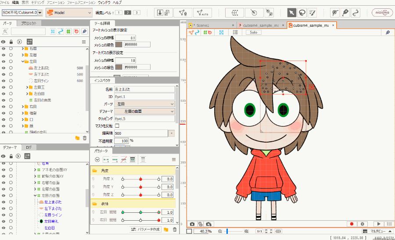Screen dimensions: 395x240
Task: Delete selected part using parts trash icon
Action: [x=85, y=138]
